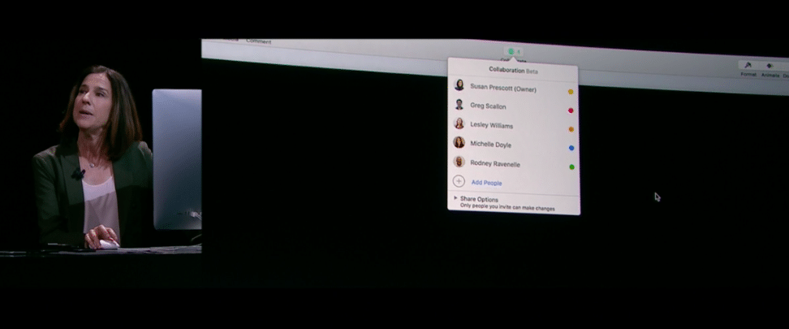Click the Add People link
The height and width of the screenshot is (329, 789).
(486, 183)
